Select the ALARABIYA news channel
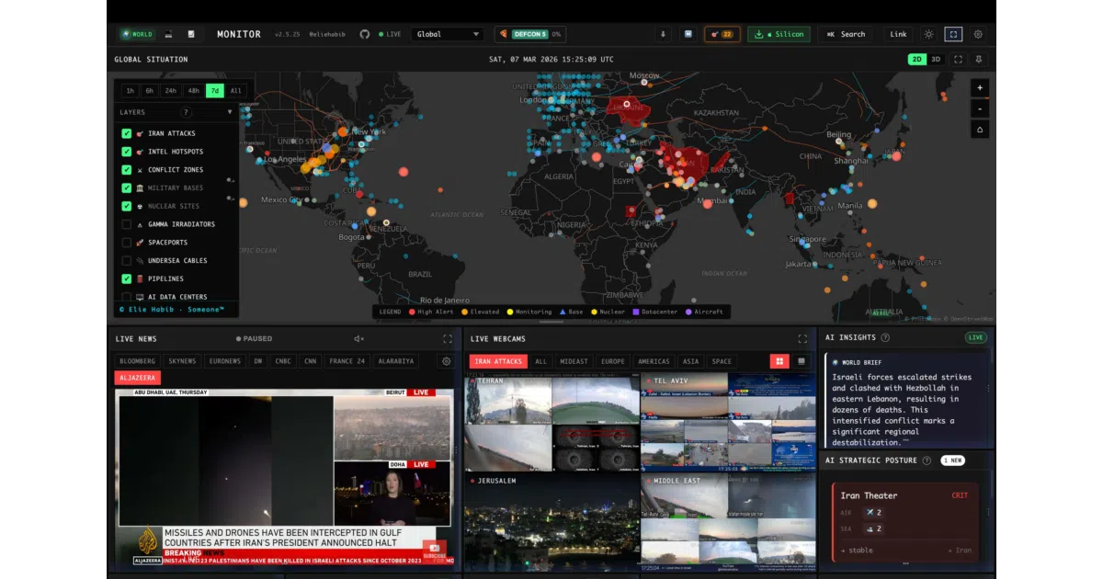The height and width of the screenshot is (579, 1103). tap(395, 361)
